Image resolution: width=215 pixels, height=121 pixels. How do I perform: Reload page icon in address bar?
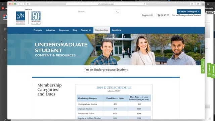pyautogui.click(x=144, y=4)
